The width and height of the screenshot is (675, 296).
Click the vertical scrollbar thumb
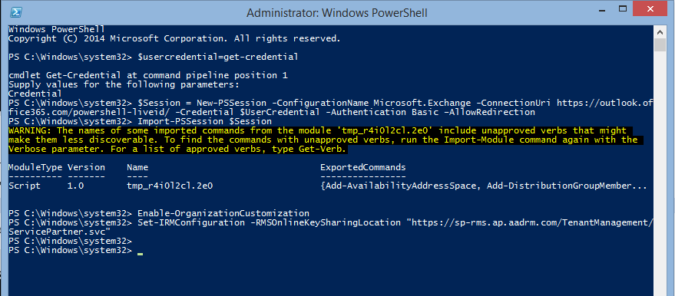pos(660,44)
